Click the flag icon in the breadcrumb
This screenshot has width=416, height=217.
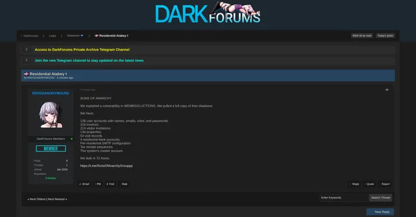(96, 36)
